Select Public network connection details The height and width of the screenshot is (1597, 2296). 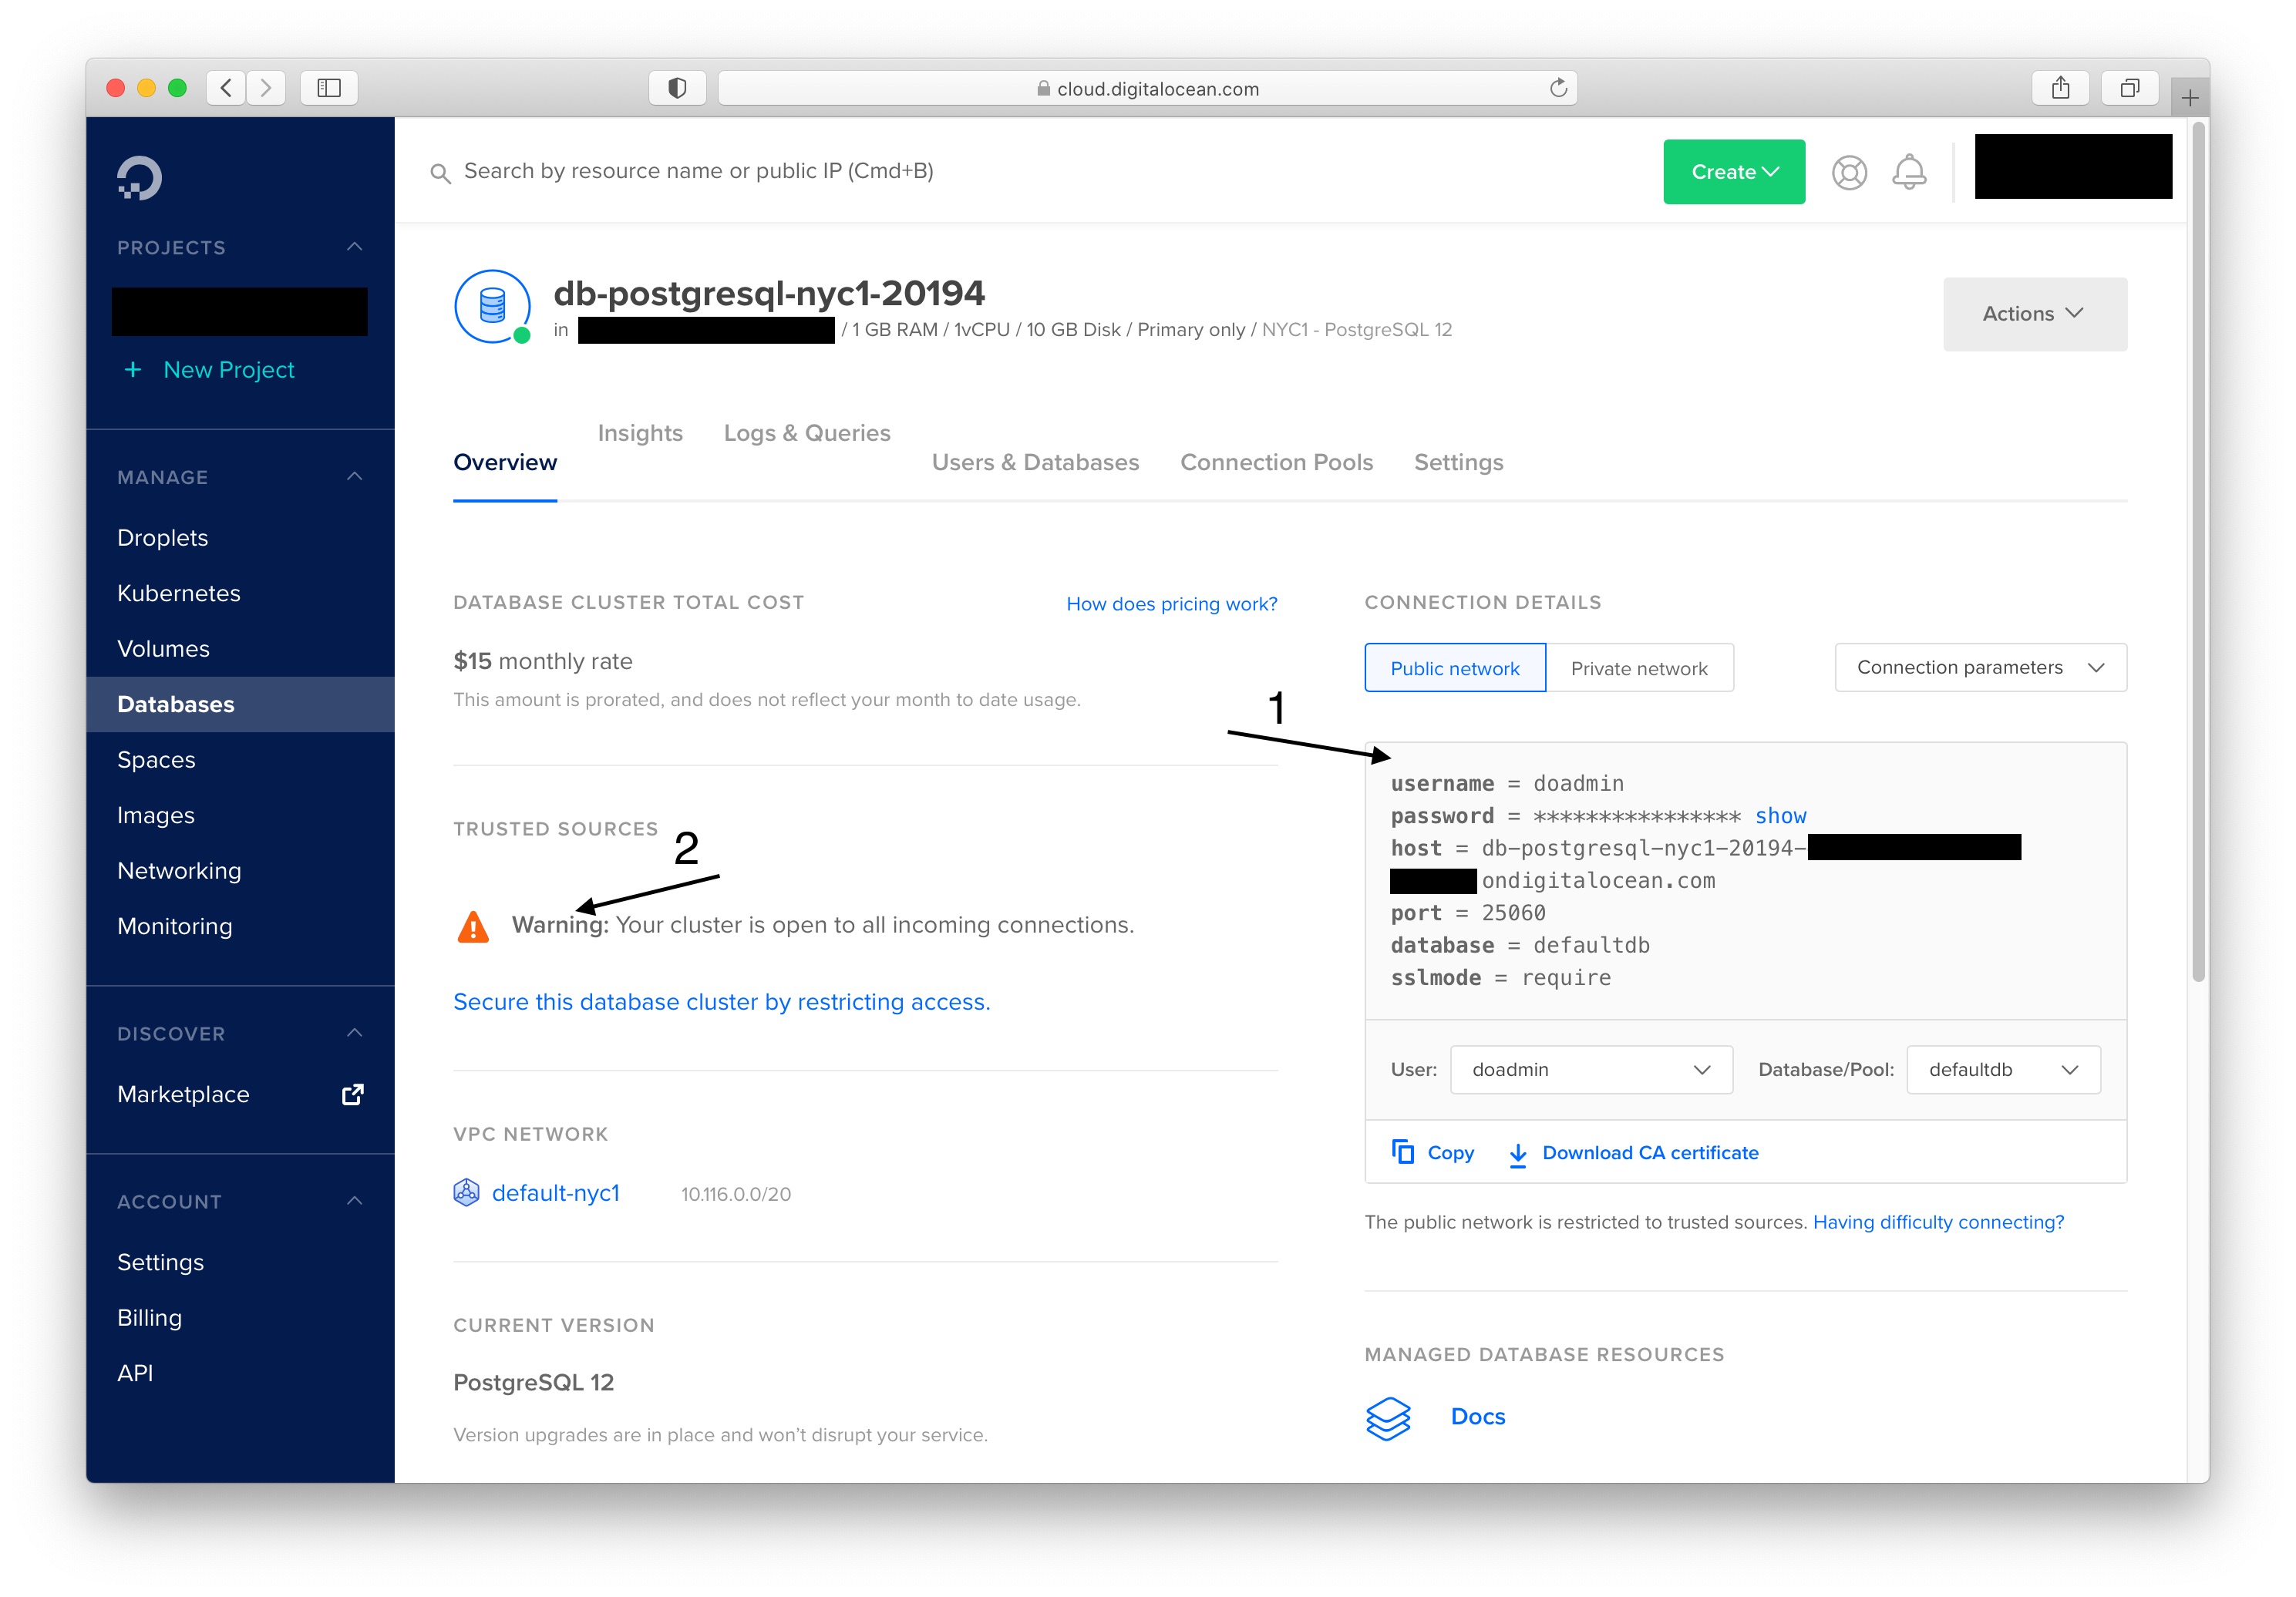point(1454,667)
